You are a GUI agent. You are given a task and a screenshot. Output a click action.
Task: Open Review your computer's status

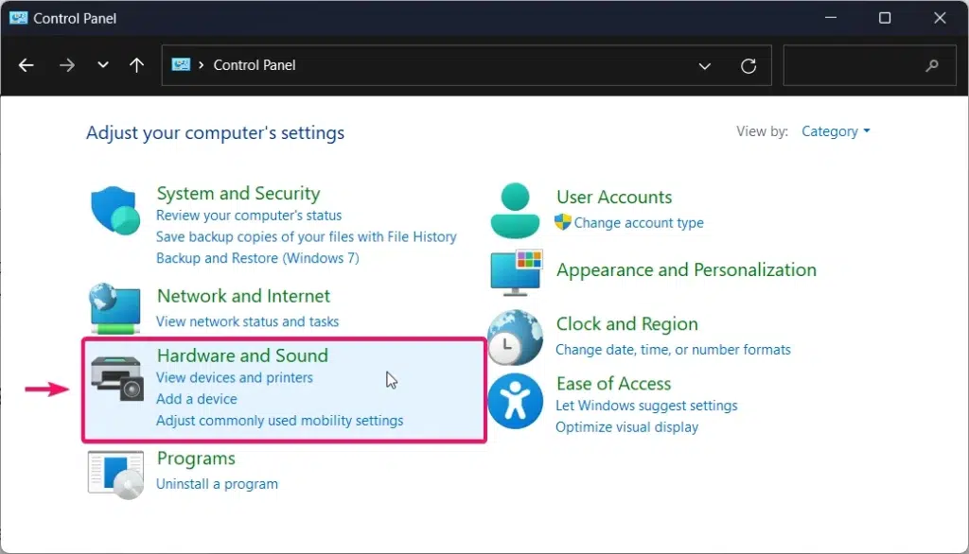click(249, 216)
